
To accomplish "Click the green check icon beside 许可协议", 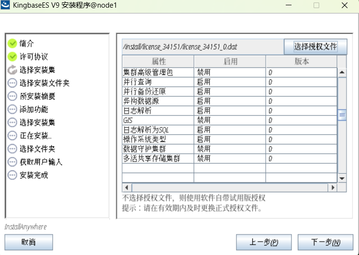I will coord(12,57).
